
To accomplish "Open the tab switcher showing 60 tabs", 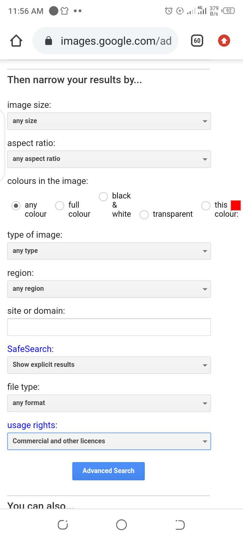I will (197, 41).
